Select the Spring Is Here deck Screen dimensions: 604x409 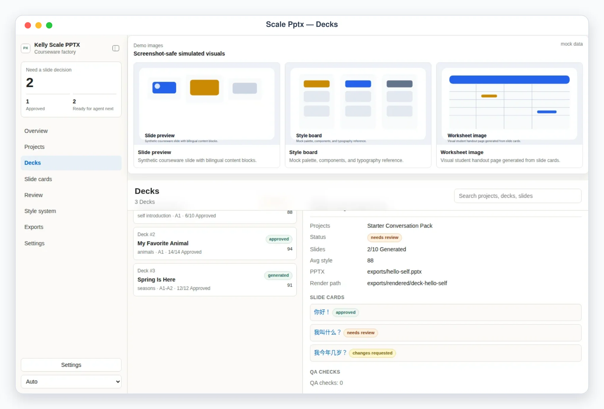(215, 280)
